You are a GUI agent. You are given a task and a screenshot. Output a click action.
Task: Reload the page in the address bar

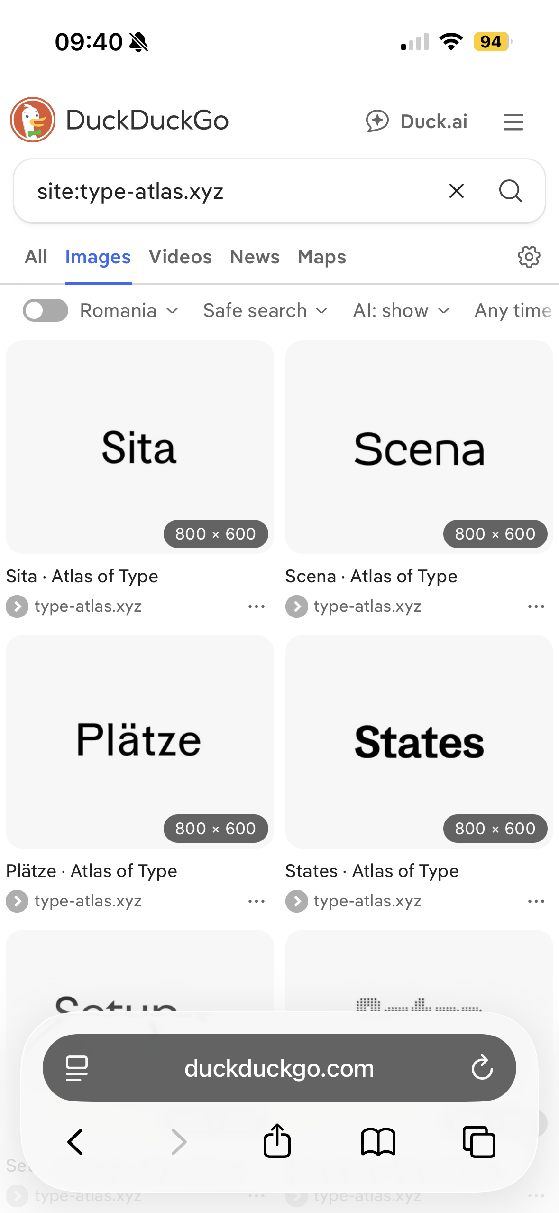coord(482,1068)
